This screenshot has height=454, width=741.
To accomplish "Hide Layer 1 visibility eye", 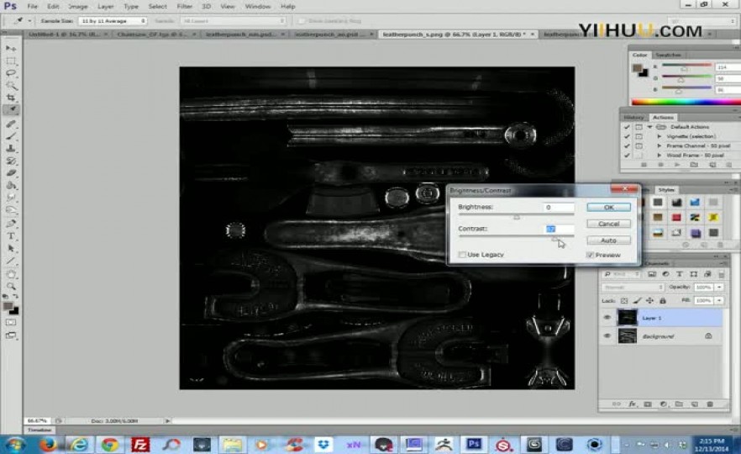I will point(607,318).
